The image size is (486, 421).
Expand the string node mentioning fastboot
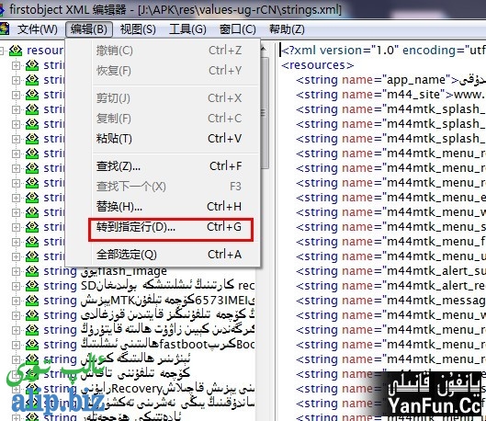pyautogui.click(x=16, y=345)
